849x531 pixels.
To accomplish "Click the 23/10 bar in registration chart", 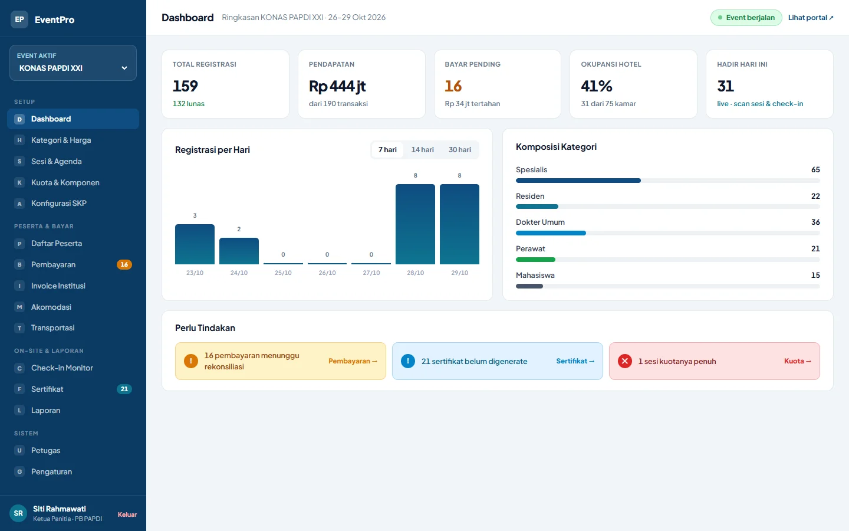I will [x=195, y=244].
